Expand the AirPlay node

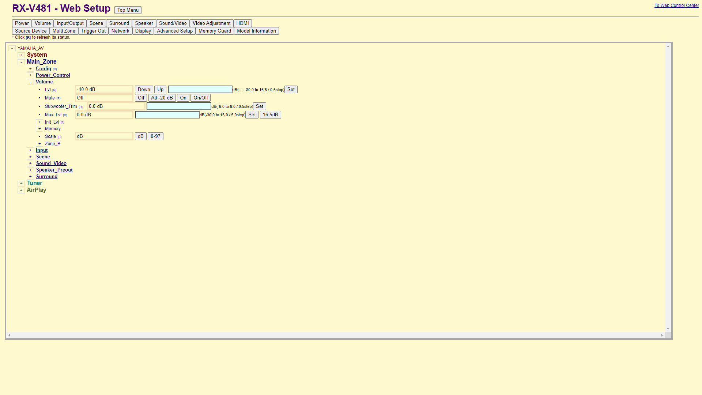click(21, 190)
